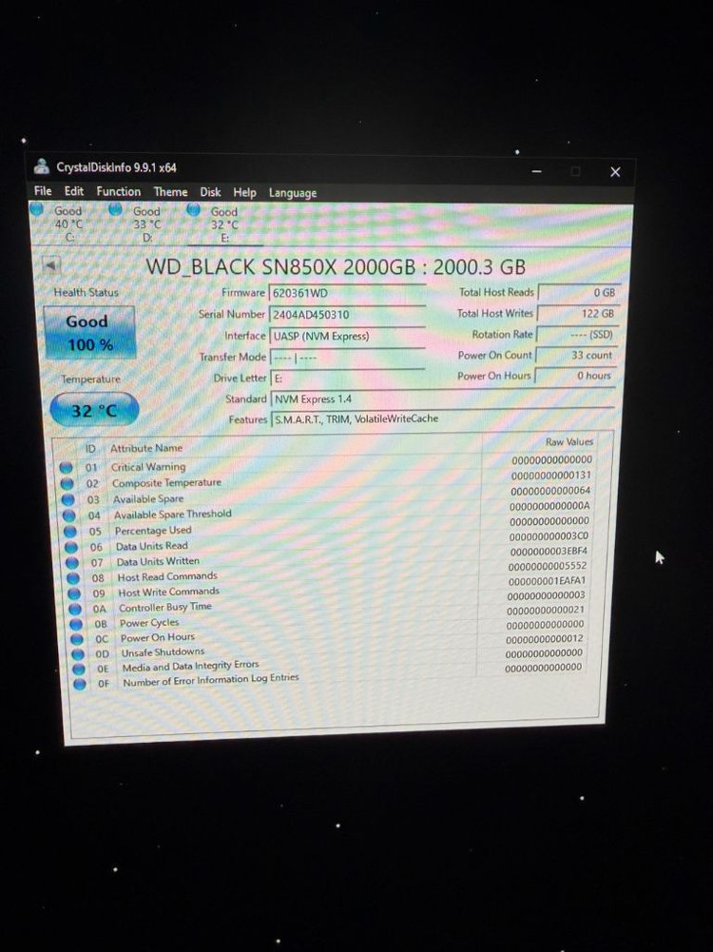
Task: Click the Serial Number field
Action: tap(346, 315)
